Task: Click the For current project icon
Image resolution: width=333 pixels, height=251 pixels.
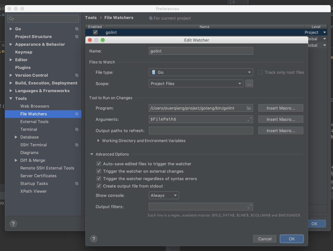Action: (x=151, y=18)
